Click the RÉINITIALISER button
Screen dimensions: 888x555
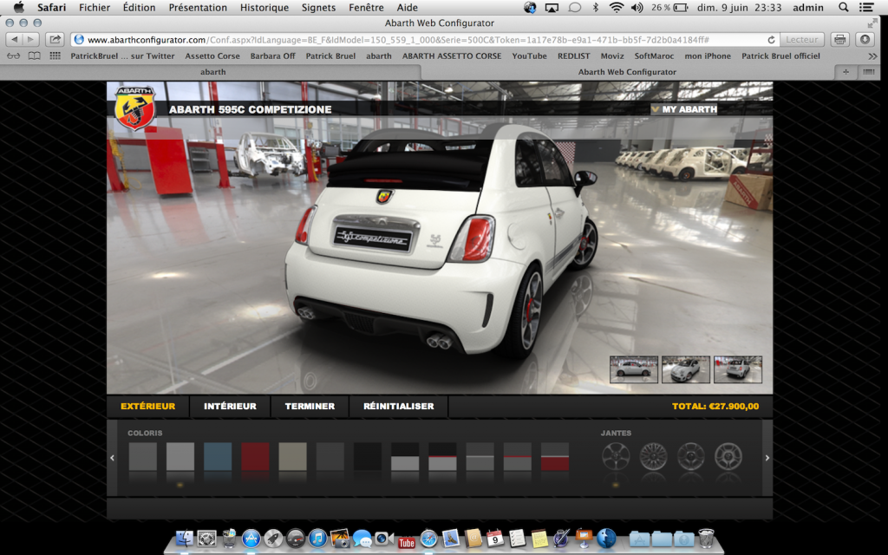pyautogui.click(x=399, y=406)
